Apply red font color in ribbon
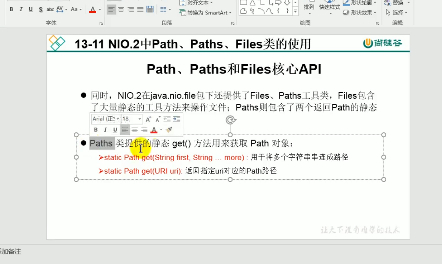 point(93,10)
